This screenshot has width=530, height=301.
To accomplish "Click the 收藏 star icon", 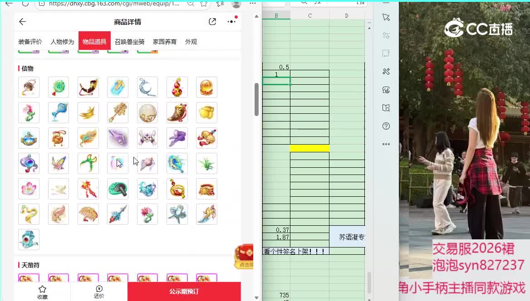I will click(42, 289).
